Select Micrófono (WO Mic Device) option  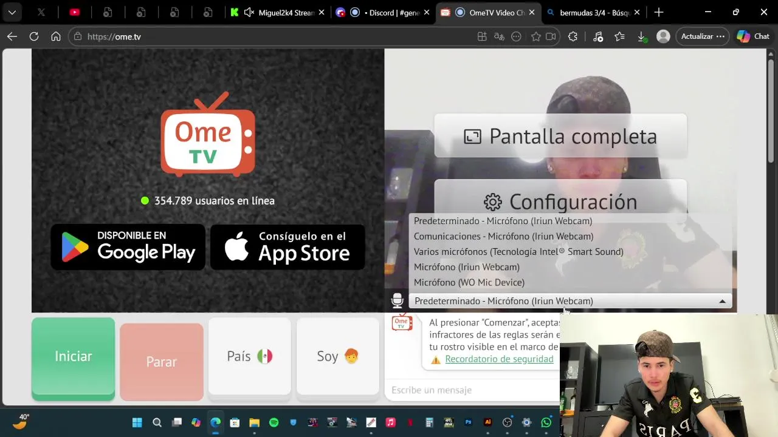[x=571, y=282]
